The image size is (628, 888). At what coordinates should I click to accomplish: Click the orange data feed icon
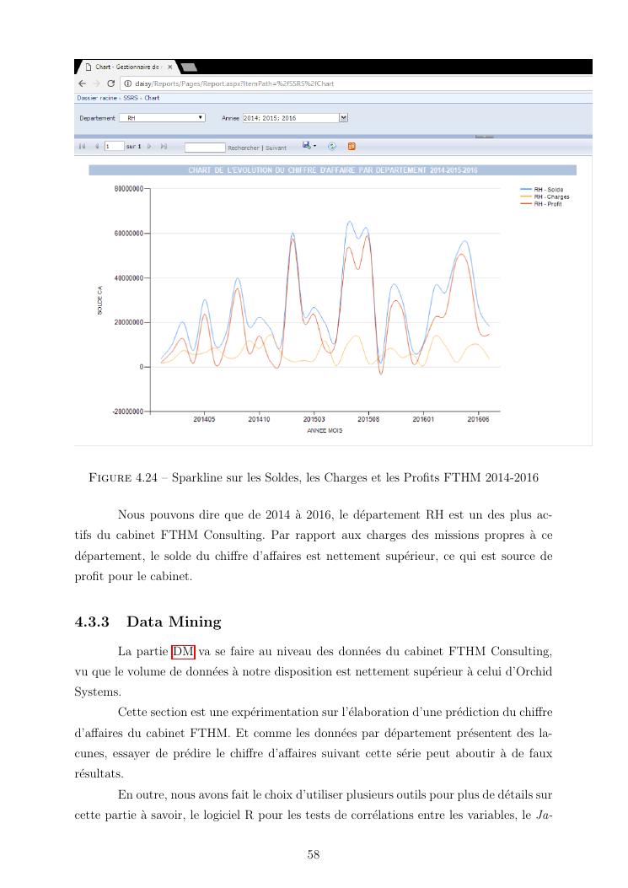pos(352,147)
